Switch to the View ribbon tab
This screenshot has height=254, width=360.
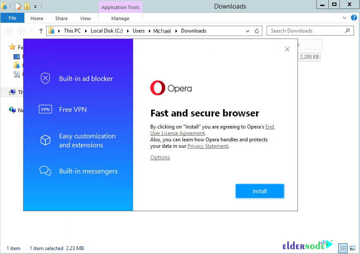coord(86,18)
